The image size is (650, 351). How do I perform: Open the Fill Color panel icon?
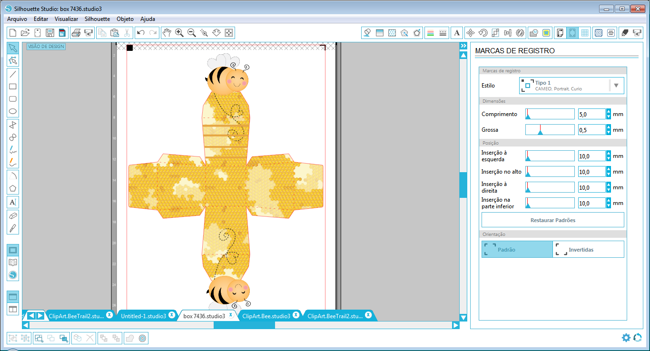tap(367, 33)
